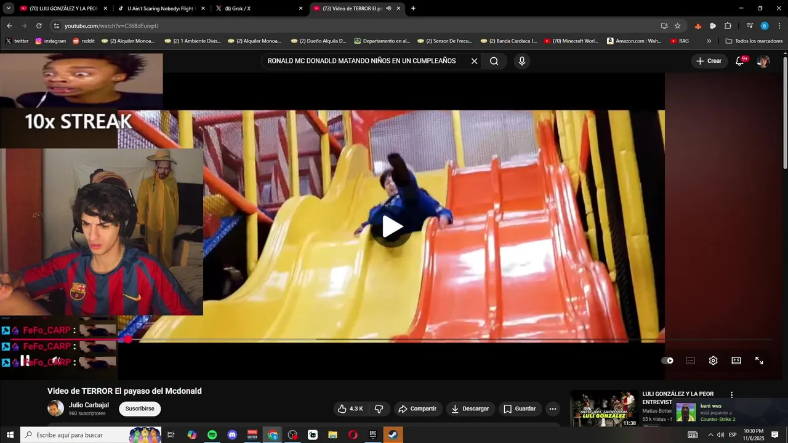The height and width of the screenshot is (443, 788).
Task: Subscribe to Julio Carbajal channel
Action: point(140,409)
